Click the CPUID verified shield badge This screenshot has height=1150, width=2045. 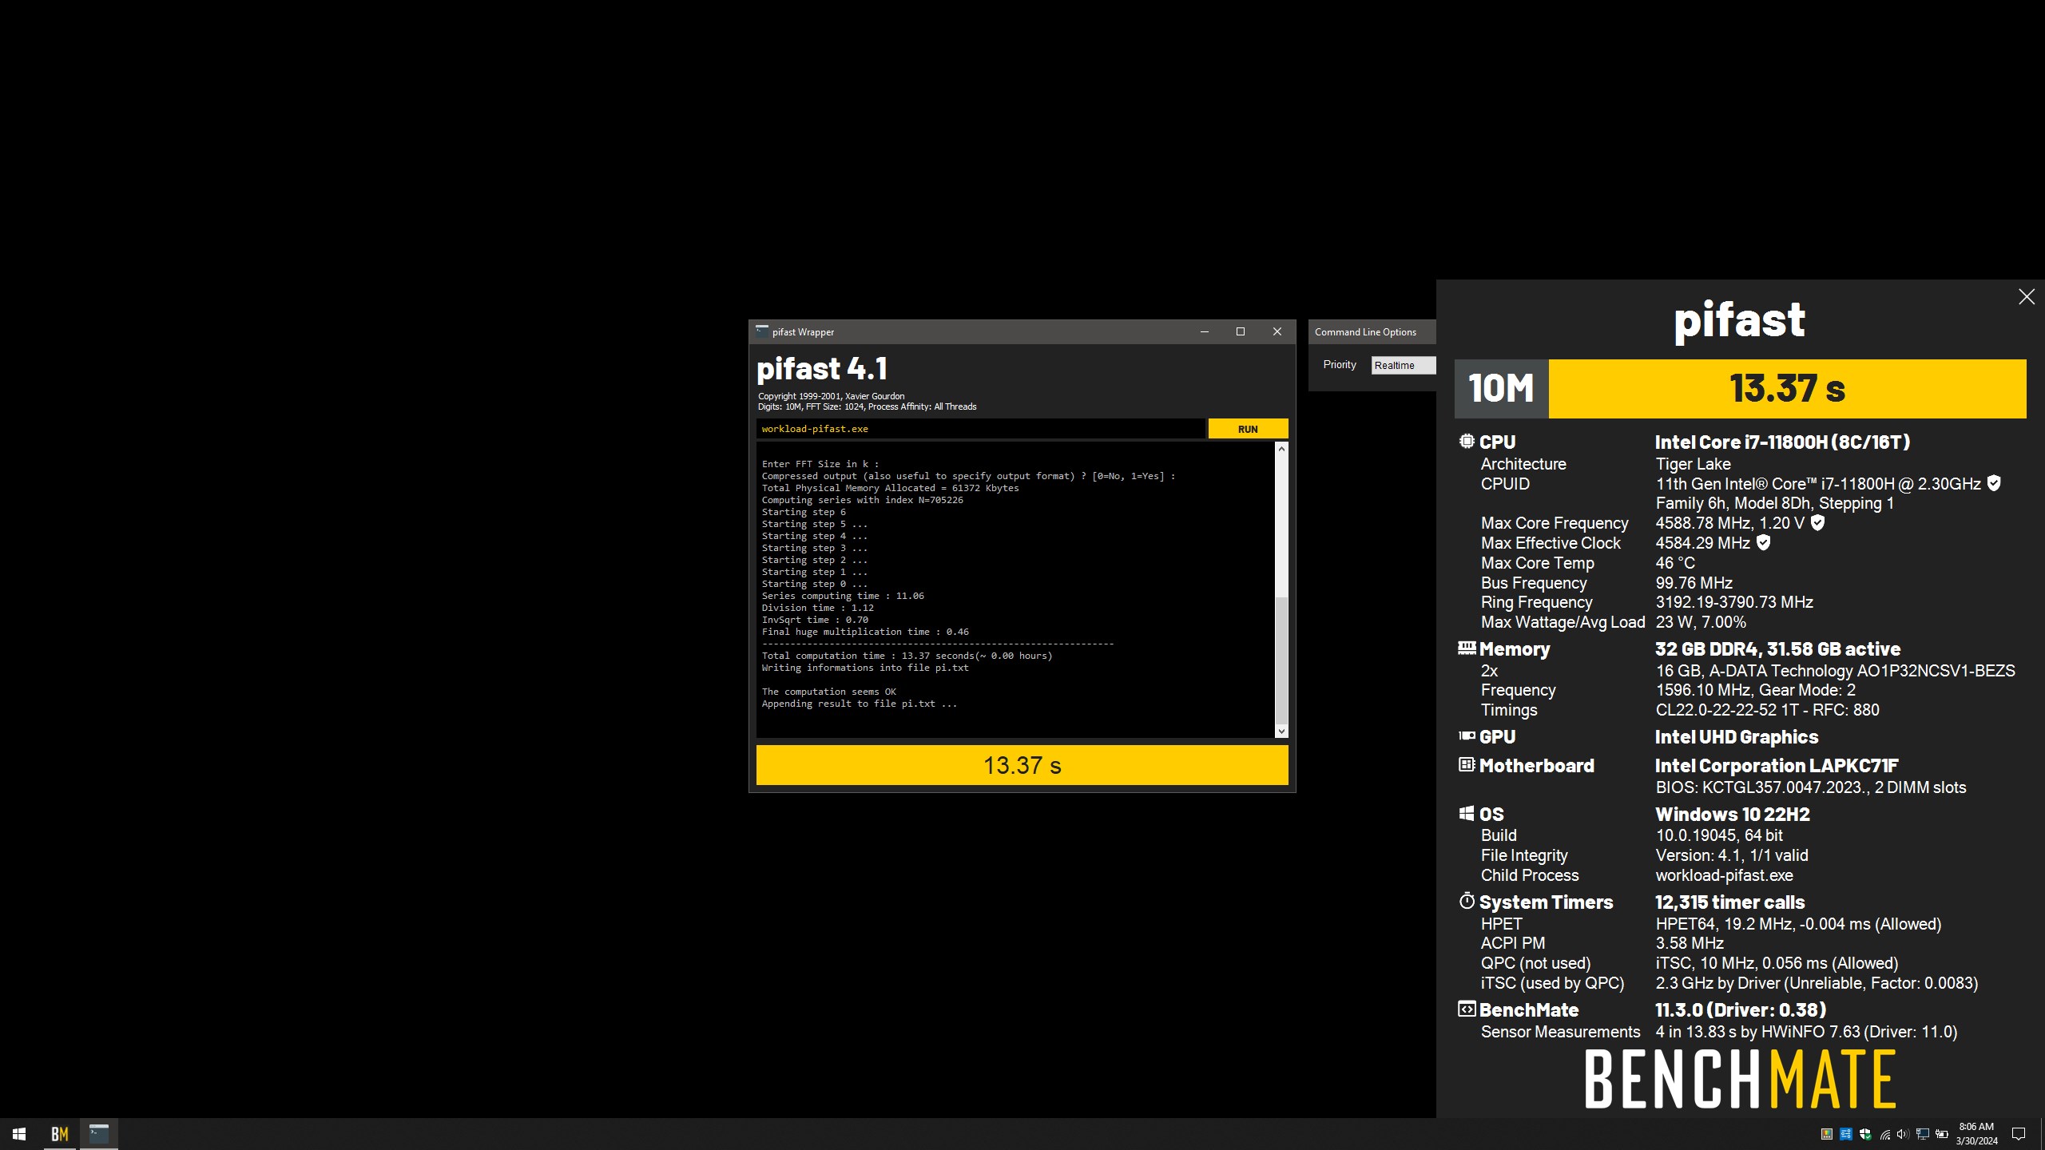click(1994, 483)
